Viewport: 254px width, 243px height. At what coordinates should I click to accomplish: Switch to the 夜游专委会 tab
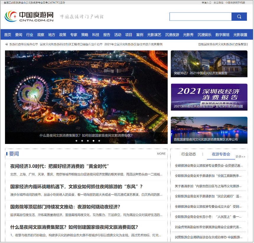221,154
